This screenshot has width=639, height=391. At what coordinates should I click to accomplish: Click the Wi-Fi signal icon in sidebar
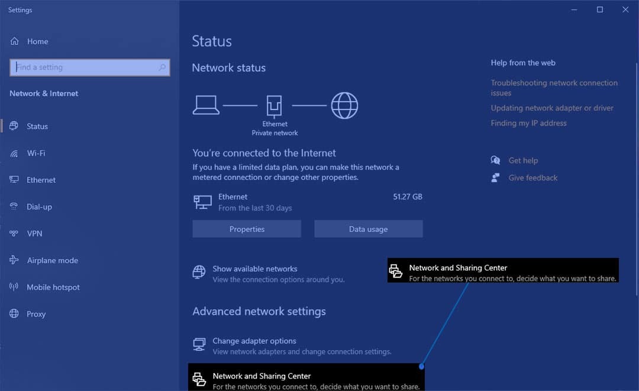14,153
